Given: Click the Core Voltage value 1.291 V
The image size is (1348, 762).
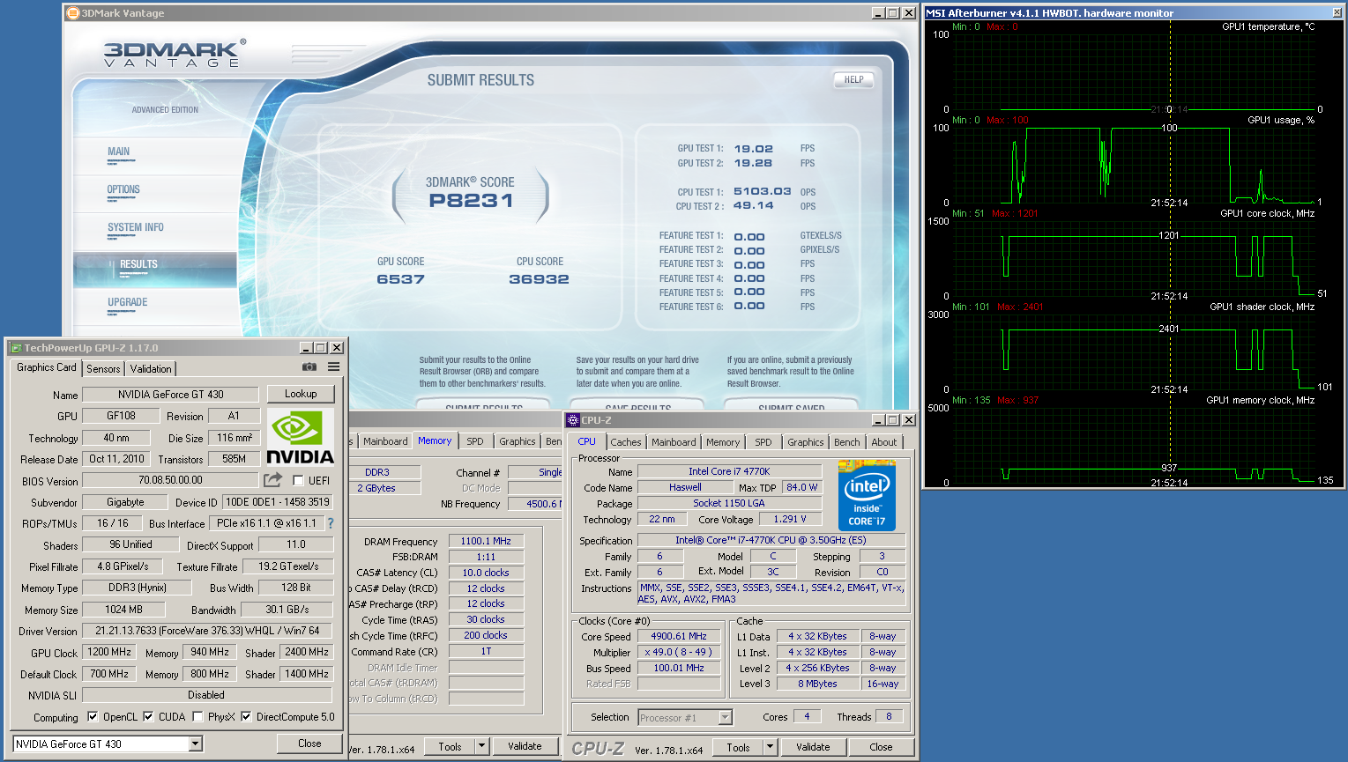Looking at the screenshot, I should [x=790, y=520].
